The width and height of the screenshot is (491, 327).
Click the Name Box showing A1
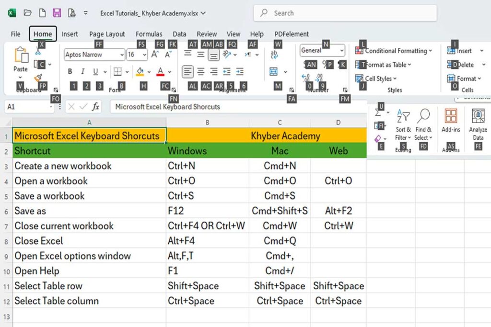[x=29, y=107]
